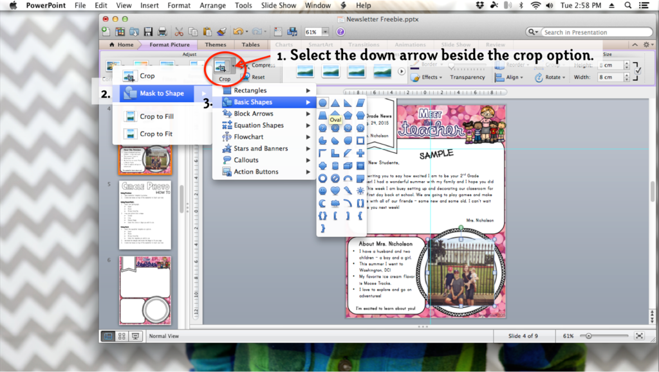Select Mask to Shape menu item
659x372 pixels.
tap(162, 94)
